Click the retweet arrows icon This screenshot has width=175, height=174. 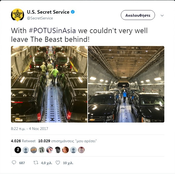pos(36,163)
